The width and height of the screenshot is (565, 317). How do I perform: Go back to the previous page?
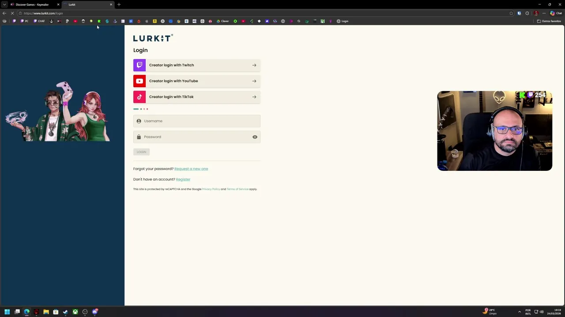4,13
